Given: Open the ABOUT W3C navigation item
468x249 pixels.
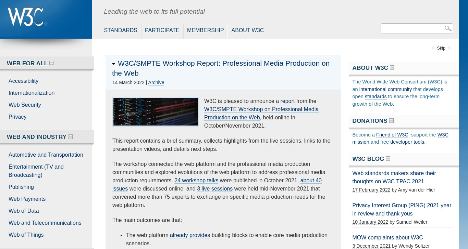Looking at the screenshot, I should [x=247, y=30].
